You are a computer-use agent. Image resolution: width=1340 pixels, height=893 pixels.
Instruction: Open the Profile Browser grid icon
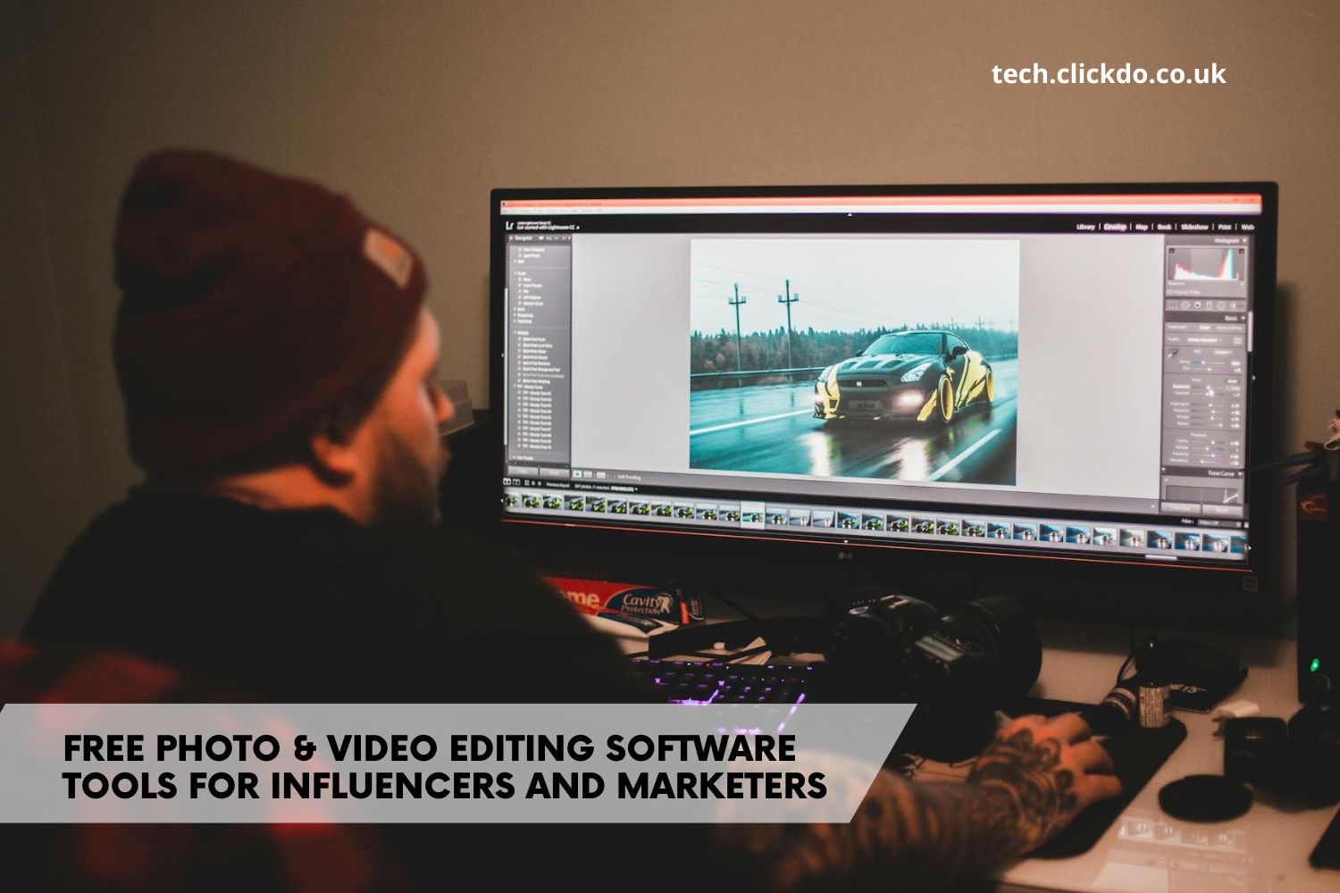1237,340
